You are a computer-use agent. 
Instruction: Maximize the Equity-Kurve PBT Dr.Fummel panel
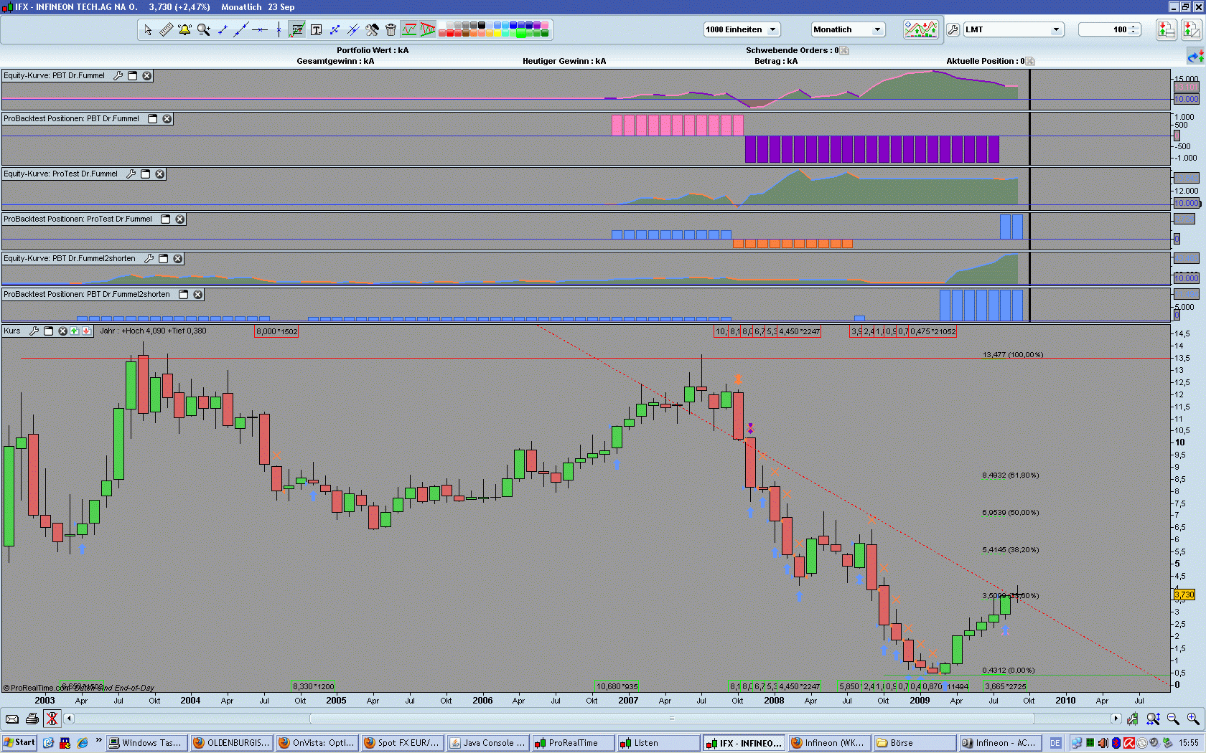(x=133, y=76)
